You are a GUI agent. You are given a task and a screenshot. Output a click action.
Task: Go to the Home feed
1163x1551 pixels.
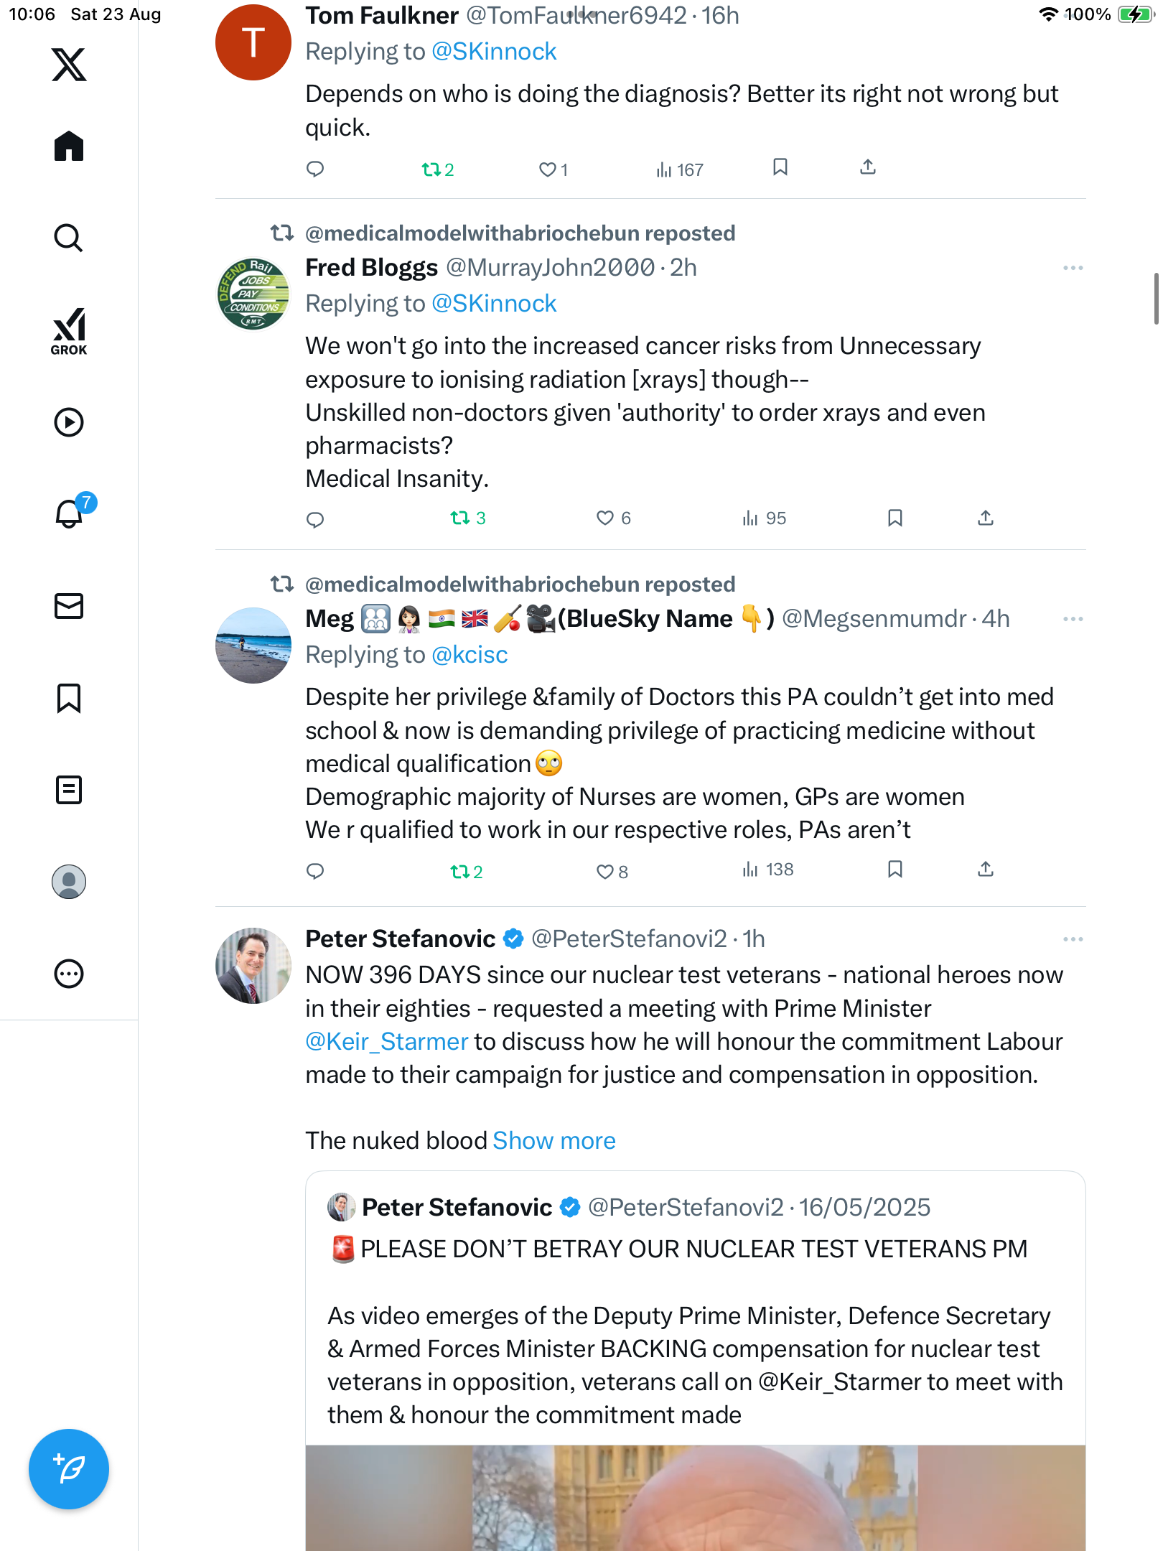tap(69, 146)
